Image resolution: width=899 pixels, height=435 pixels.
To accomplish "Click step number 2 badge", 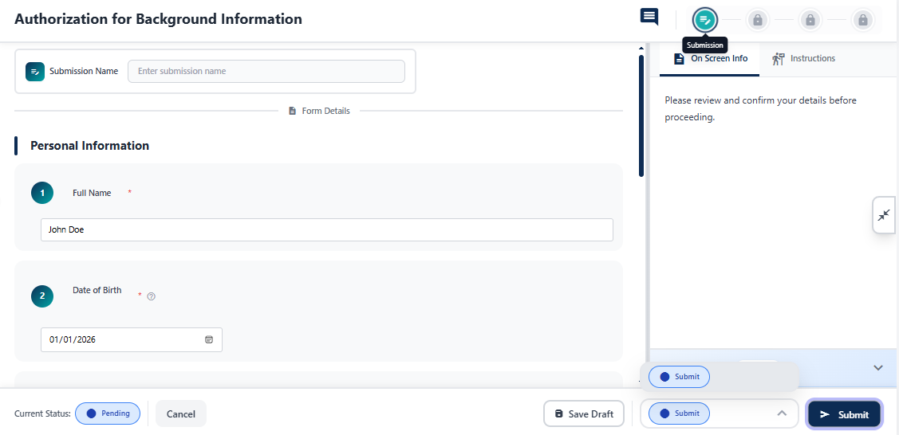I will pyautogui.click(x=42, y=296).
